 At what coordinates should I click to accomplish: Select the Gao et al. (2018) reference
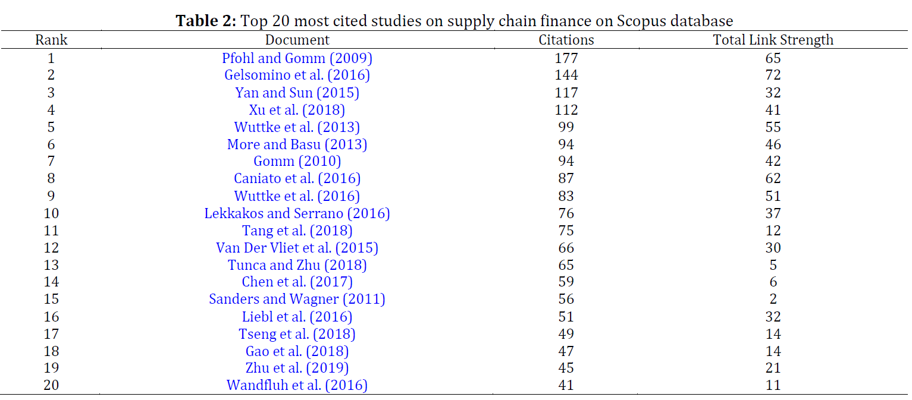click(x=297, y=351)
